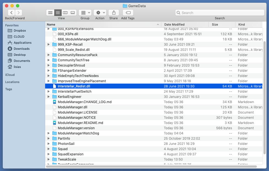Expand the CommunityResourcePack folder
The width and height of the screenshot is (269, 171).
point(48,55)
